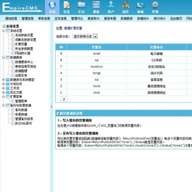Open the 栏目 folder icon in top navigation

click(x=81, y=5)
